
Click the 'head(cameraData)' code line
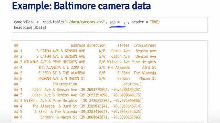click(30, 27)
